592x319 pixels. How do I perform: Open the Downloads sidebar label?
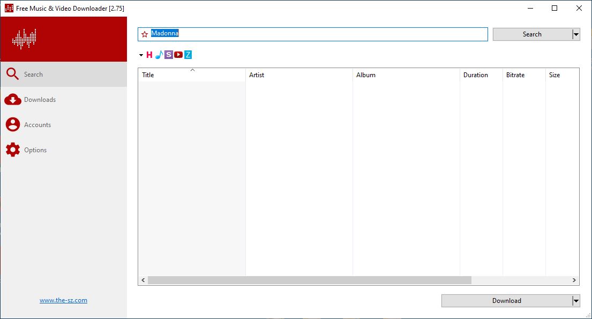[40, 100]
